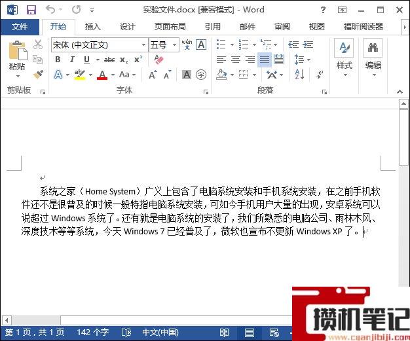This screenshot has height=341, width=410.
Task: Switch to the 插入 tab
Action: click(x=92, y=27)
